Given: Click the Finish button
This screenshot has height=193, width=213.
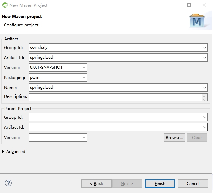Looking at the screenshot, I should [x=160, y=184].
